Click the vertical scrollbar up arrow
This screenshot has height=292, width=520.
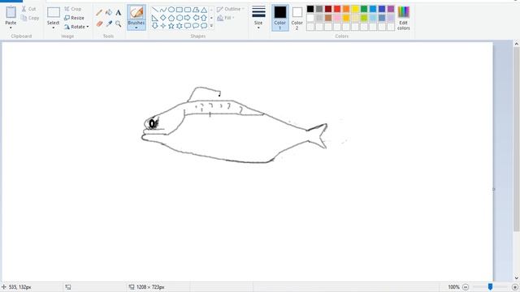(517, 43)
